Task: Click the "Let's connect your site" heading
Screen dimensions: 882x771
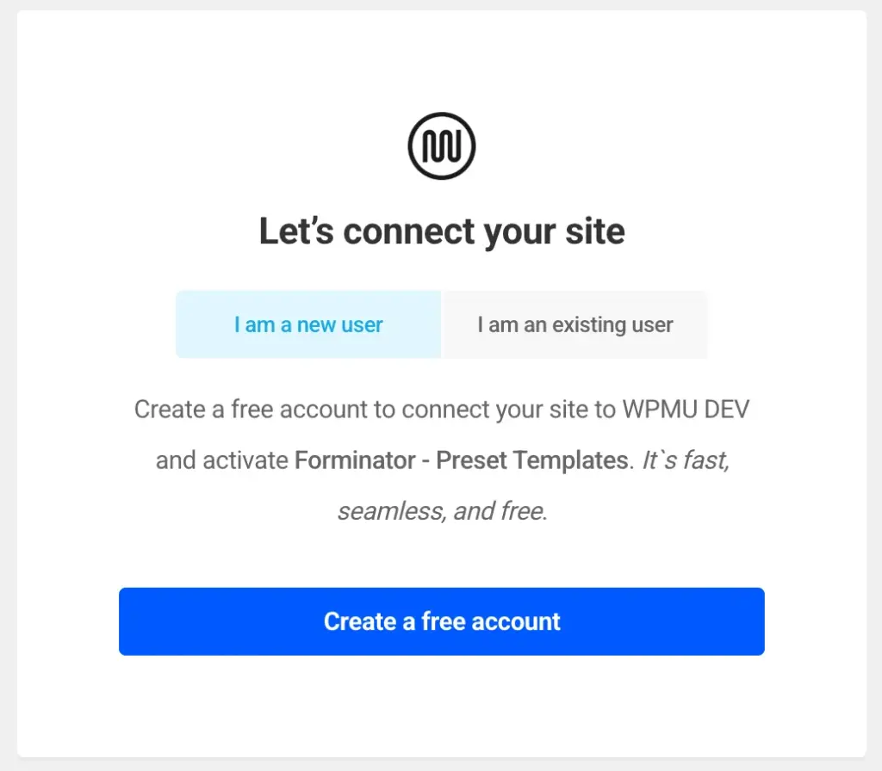Action: click(x=441, y=231)
